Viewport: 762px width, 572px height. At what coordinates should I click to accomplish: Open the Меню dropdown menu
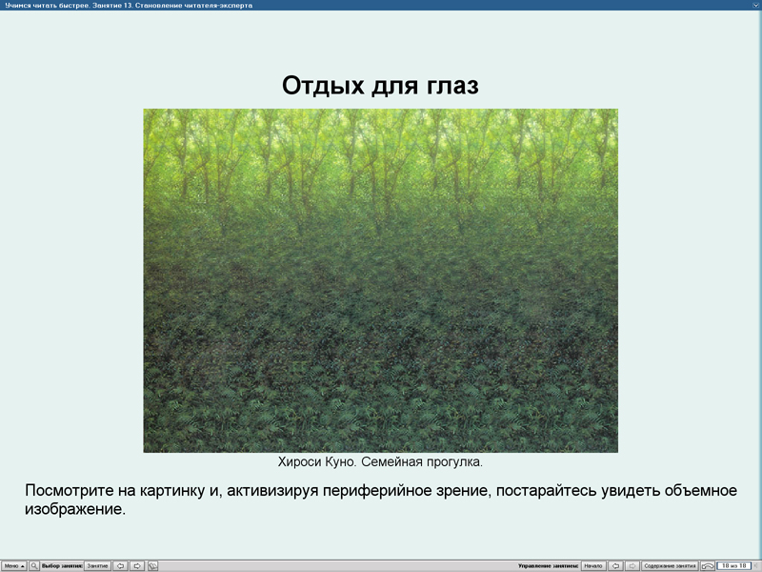click(x=13, y=566)
